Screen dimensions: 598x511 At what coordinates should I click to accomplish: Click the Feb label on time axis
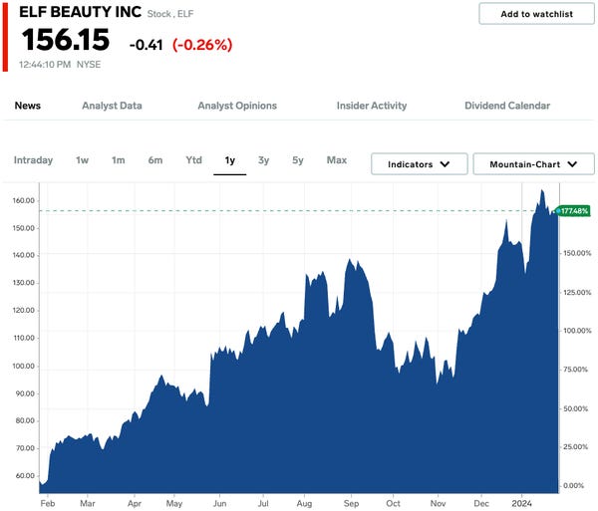[48, 503]
